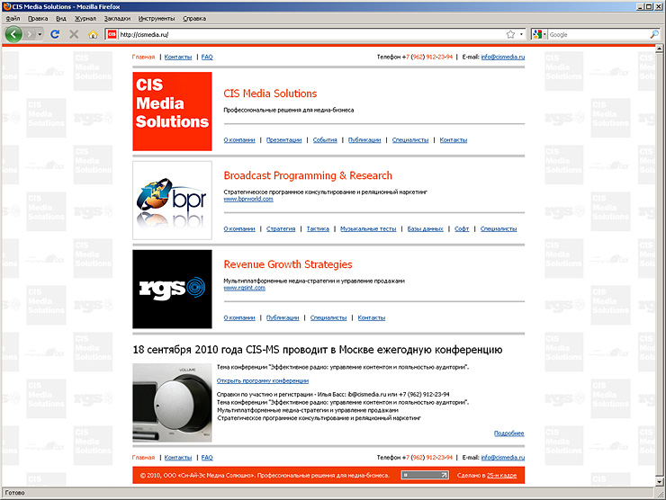
Task: Open the Google search engine selector dropdown
Action: point(544,34)
